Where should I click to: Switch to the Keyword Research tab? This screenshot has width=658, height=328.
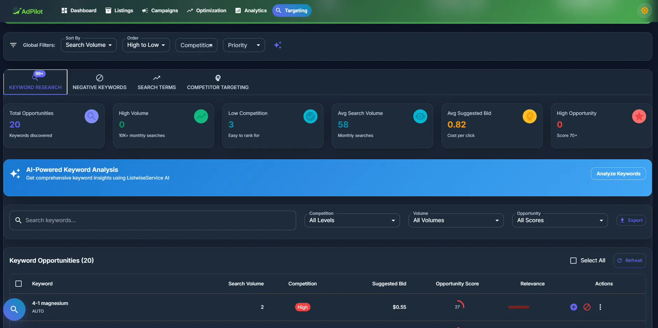(x=35, y=82)
